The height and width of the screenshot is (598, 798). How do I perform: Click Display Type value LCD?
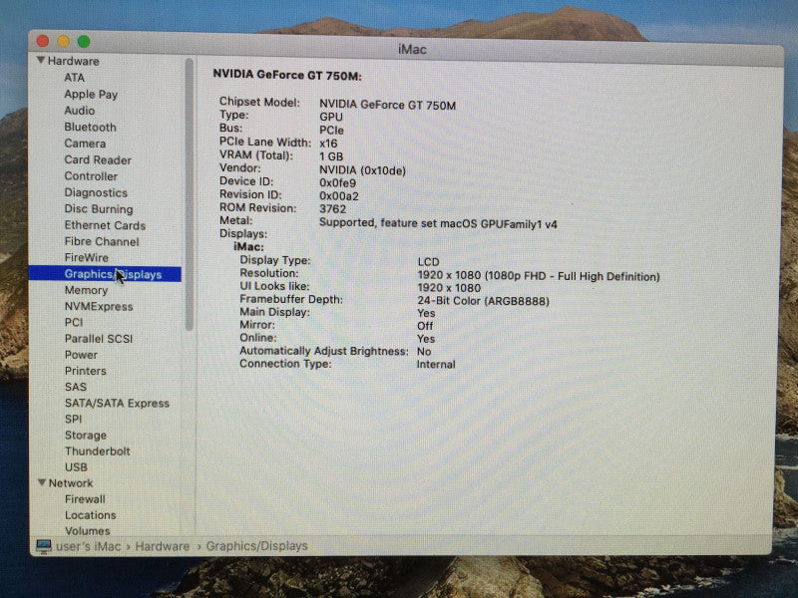[x=428, y=262]
